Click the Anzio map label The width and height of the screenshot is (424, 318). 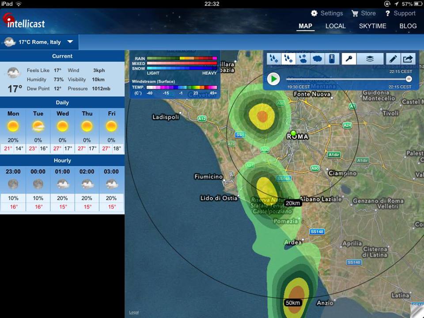pos(325,303)
